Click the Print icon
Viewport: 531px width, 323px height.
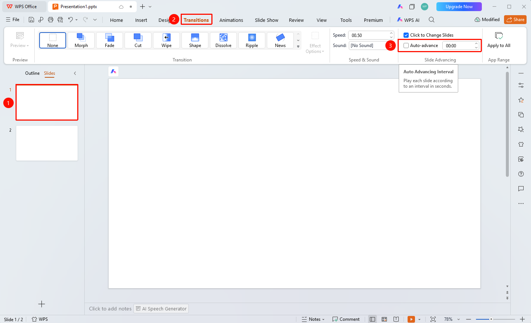51,20
